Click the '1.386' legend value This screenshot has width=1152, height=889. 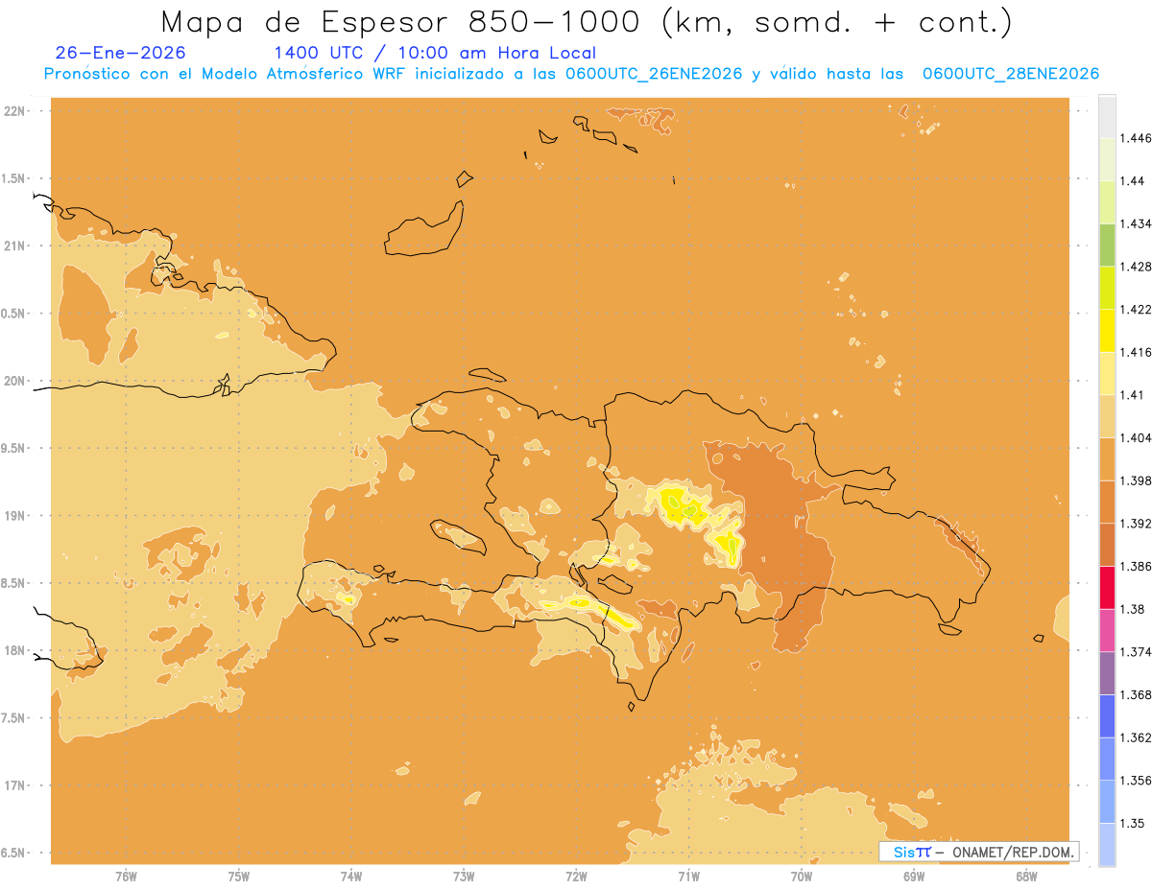pos(1135,567)
